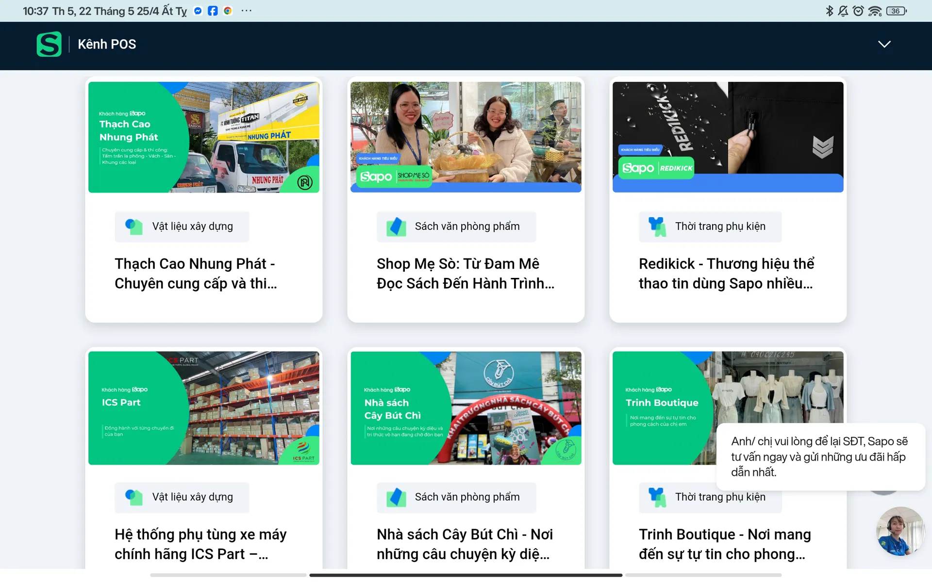The width and height of the screenshot is (932, 582).
Task: Tap the battery level indicator
Action: tap(896, 11)
